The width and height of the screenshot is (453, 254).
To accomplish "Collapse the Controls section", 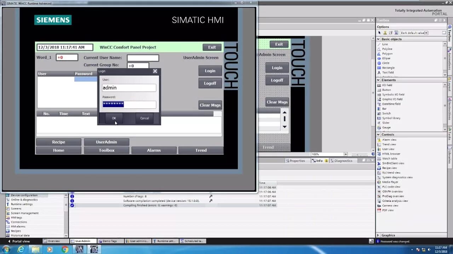I will (378, 134).
